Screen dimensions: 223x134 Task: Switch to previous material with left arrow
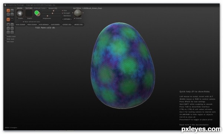tap(73, 13)
